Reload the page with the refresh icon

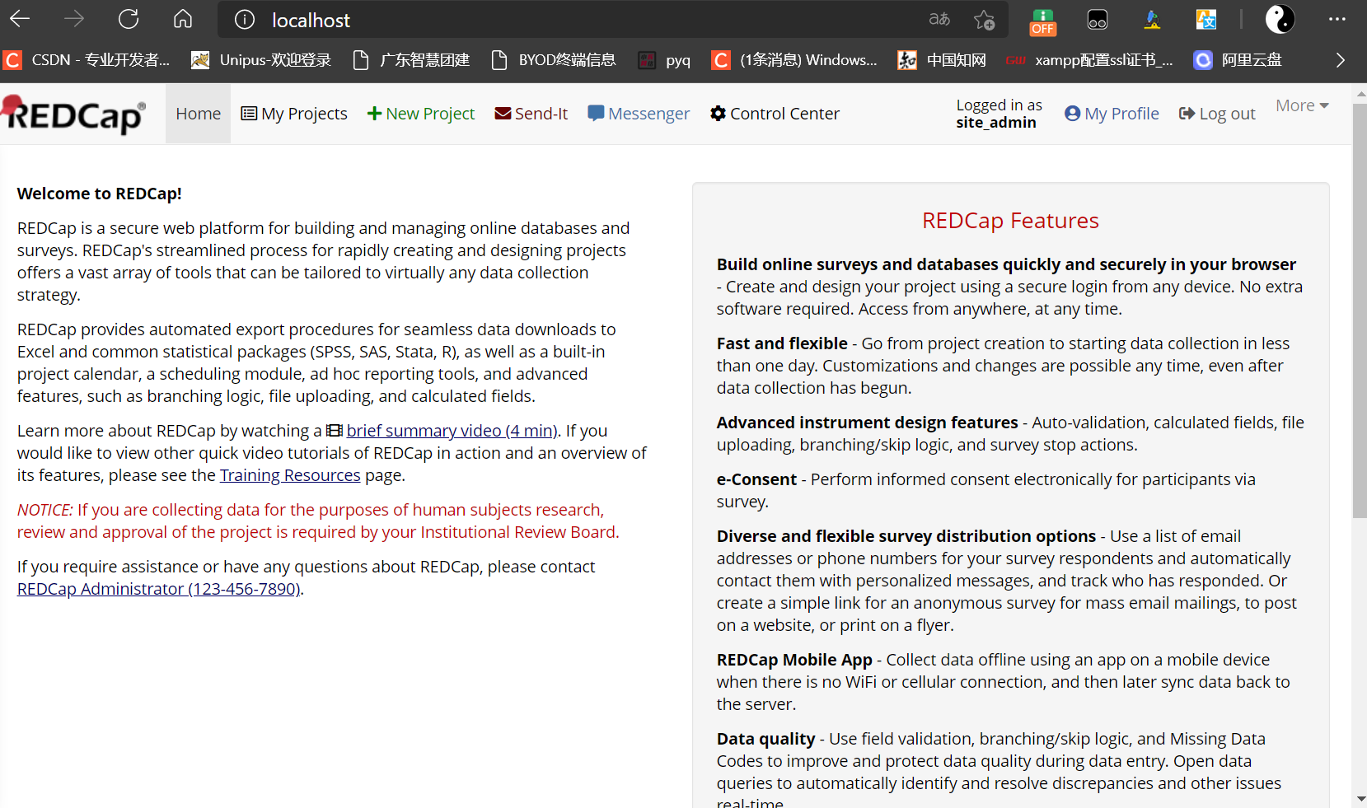click(x=129, y=19)
